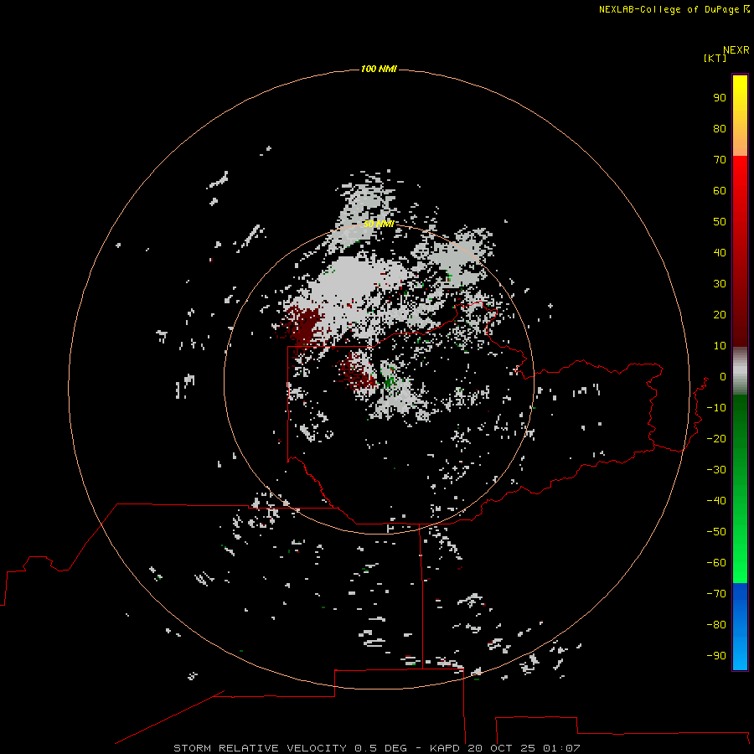
Task: Click the 10 knot label on scale
Action: 720,346
